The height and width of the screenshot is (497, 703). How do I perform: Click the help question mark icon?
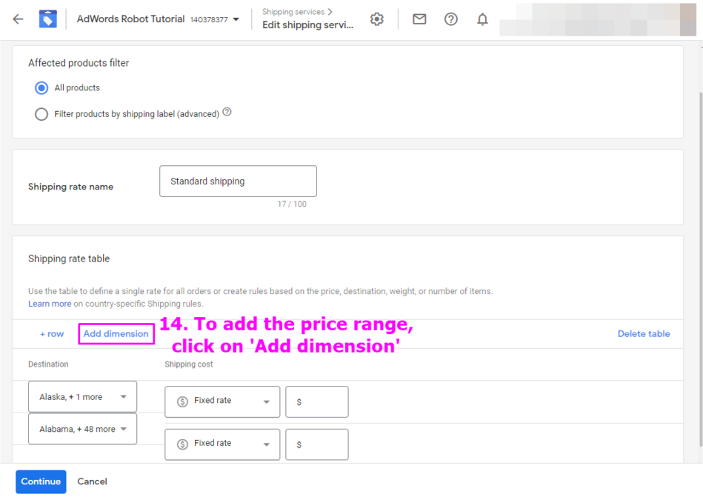450,19
